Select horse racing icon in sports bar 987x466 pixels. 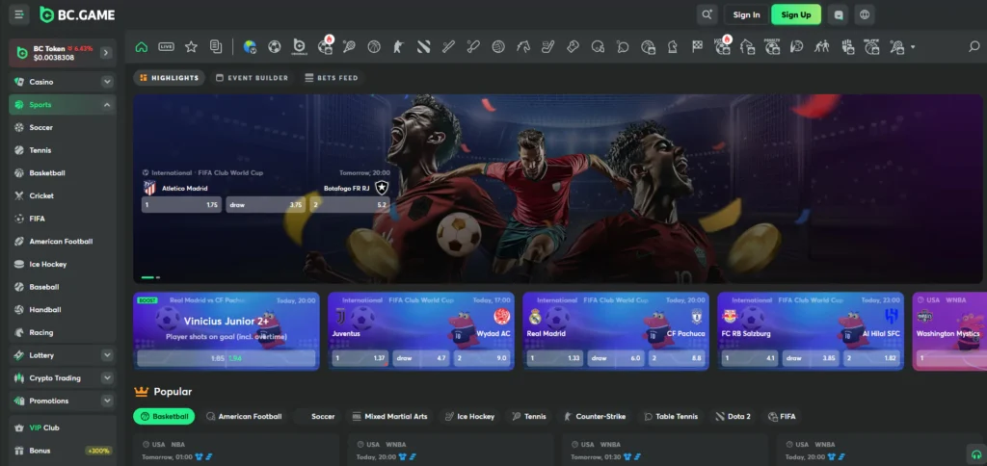[x=523, y=46]
